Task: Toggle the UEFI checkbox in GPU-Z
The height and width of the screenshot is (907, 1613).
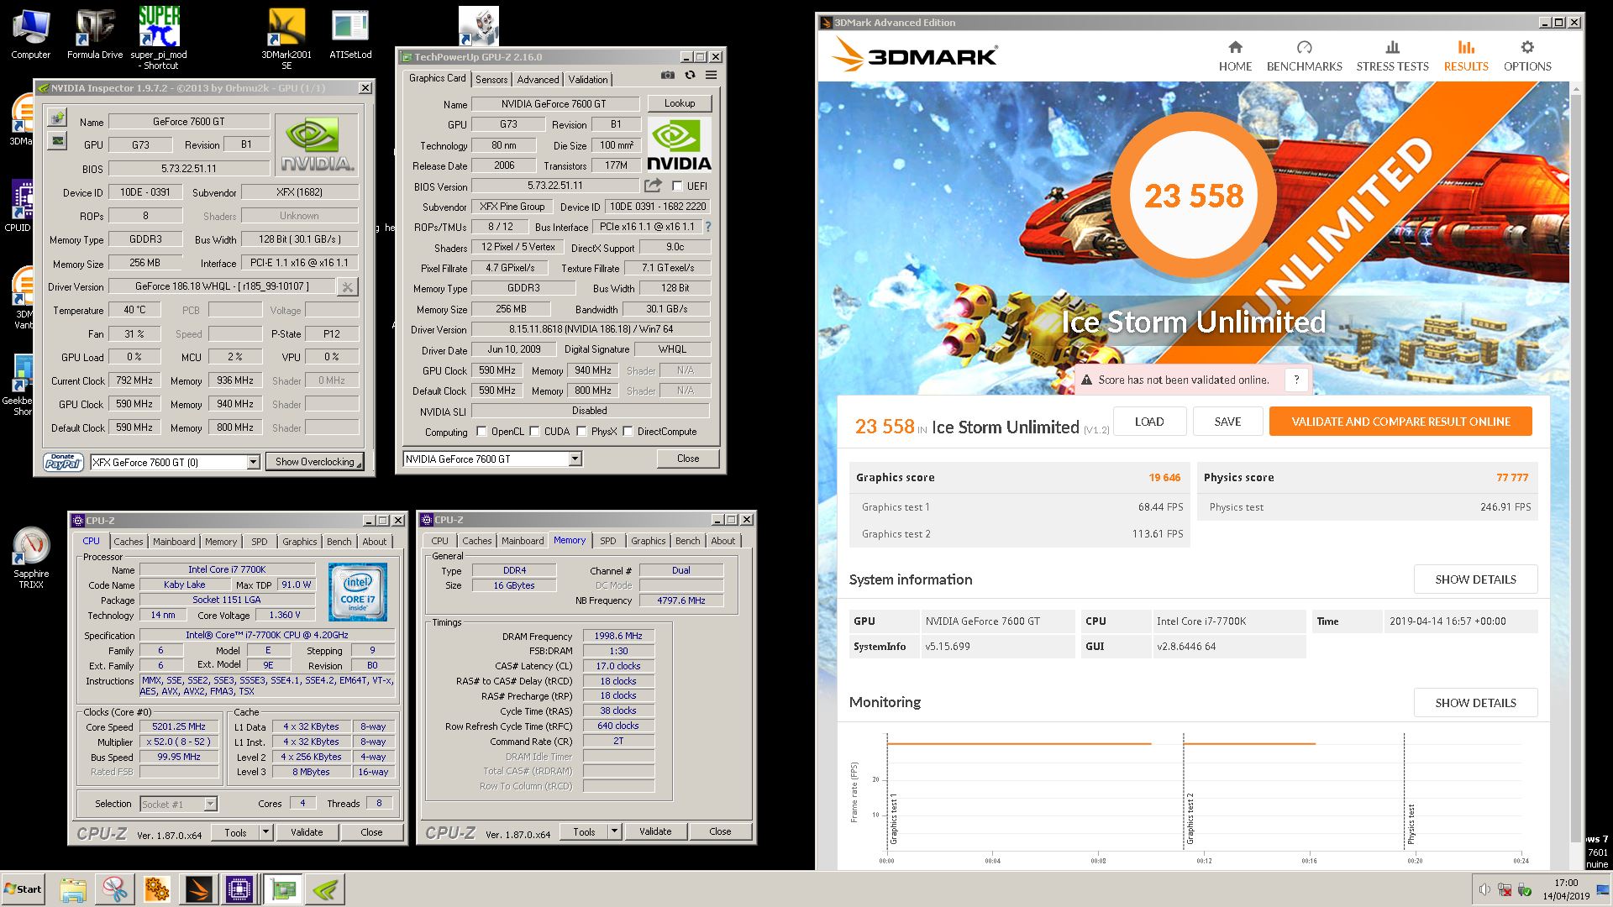Action: point(677,186)
